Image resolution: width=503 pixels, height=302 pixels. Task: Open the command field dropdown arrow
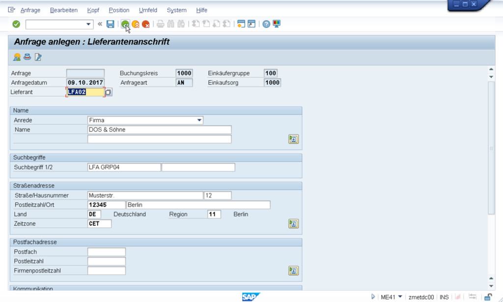point(88,25)
